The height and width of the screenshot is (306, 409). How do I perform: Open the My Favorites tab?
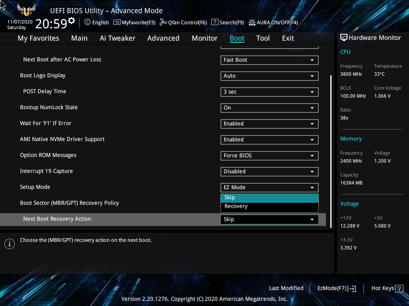coord(38,38)
